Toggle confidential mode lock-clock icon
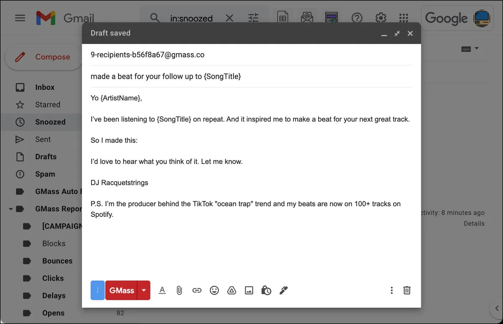Screen dimensions: 503x324 [266, 290]
